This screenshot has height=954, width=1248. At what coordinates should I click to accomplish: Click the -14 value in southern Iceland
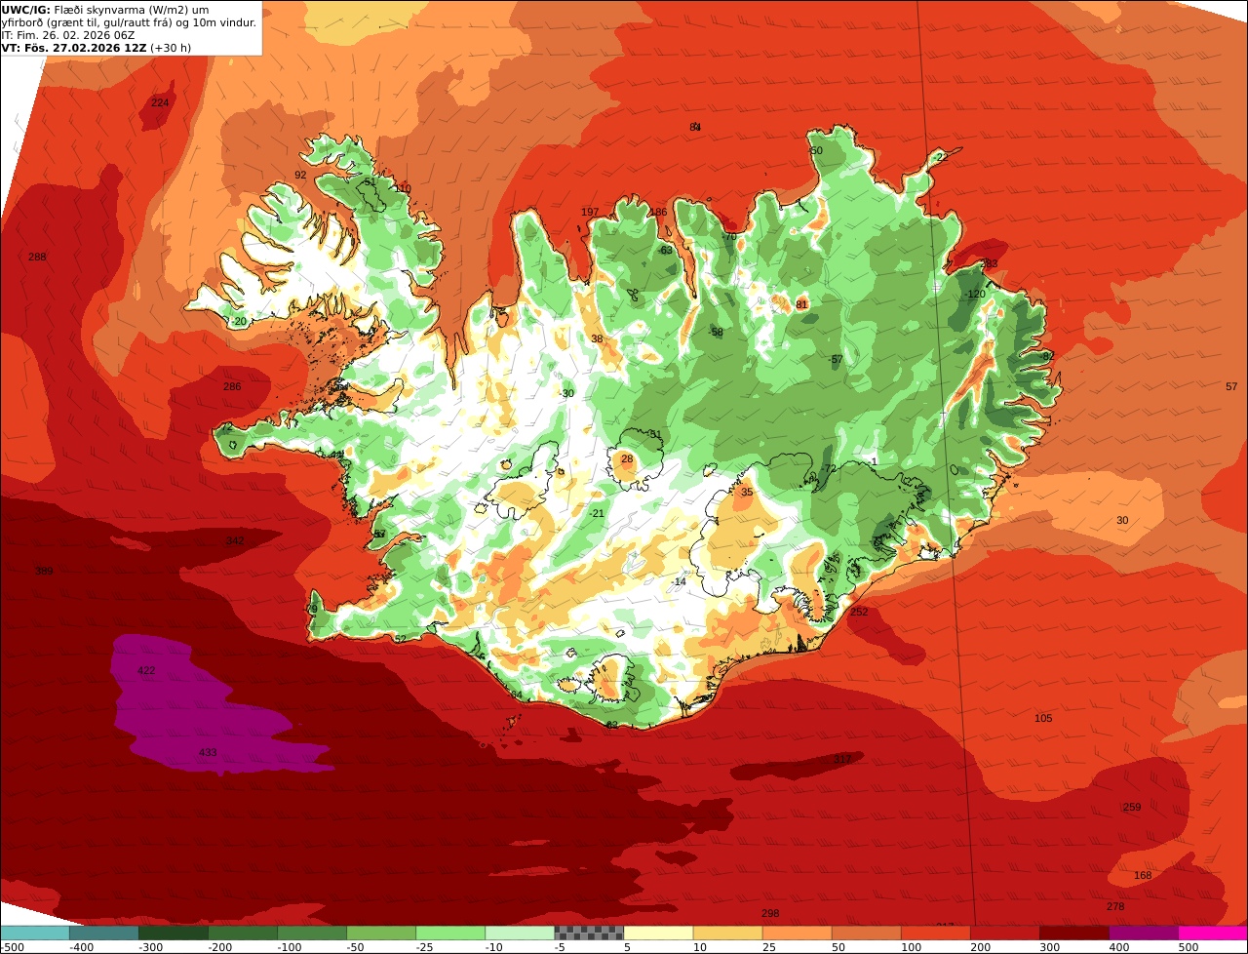click(x=679, y=582)
